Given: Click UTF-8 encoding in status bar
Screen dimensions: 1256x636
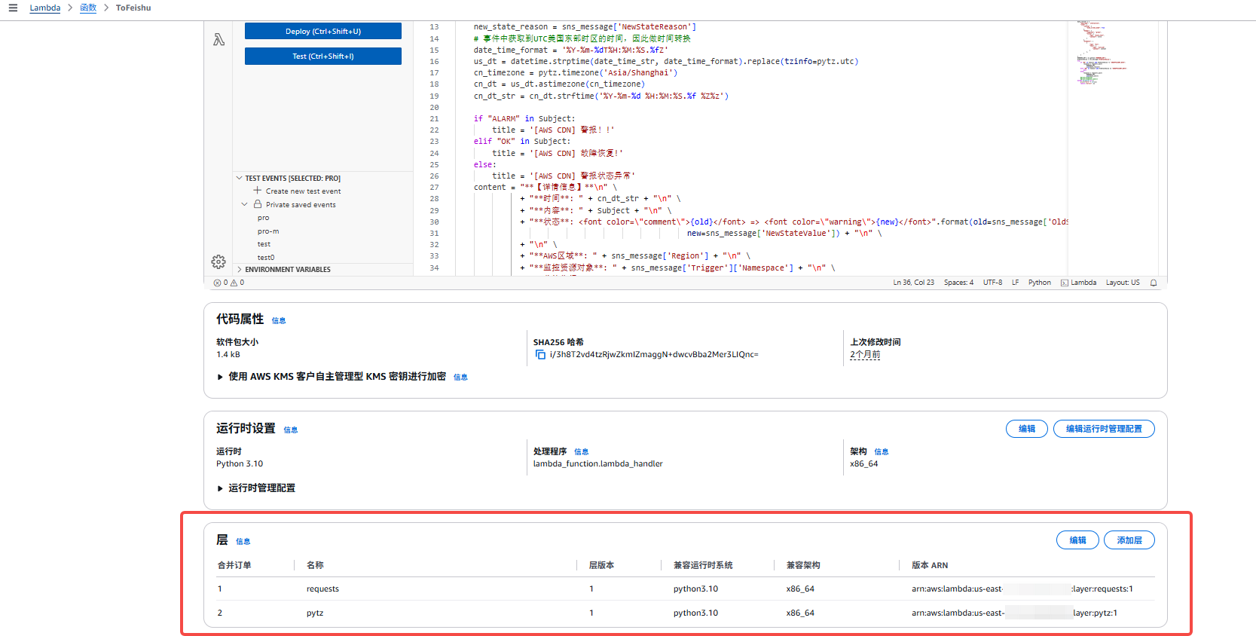Looking at the screenshot, I should [992, 283].
